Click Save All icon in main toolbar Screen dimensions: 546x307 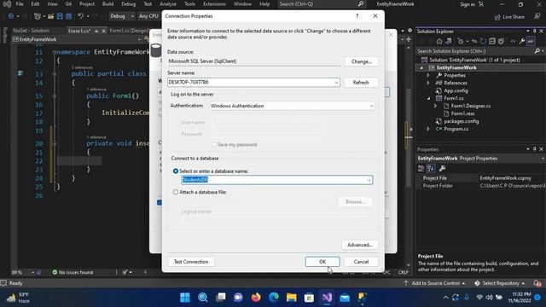pyautogui.click(x=68, y=16)
